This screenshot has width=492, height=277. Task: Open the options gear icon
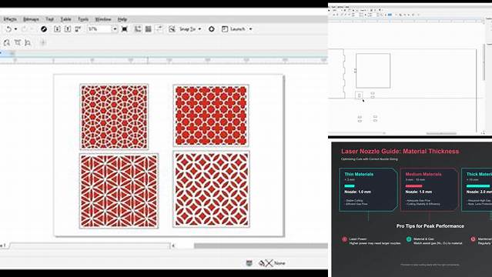[212, 29]
